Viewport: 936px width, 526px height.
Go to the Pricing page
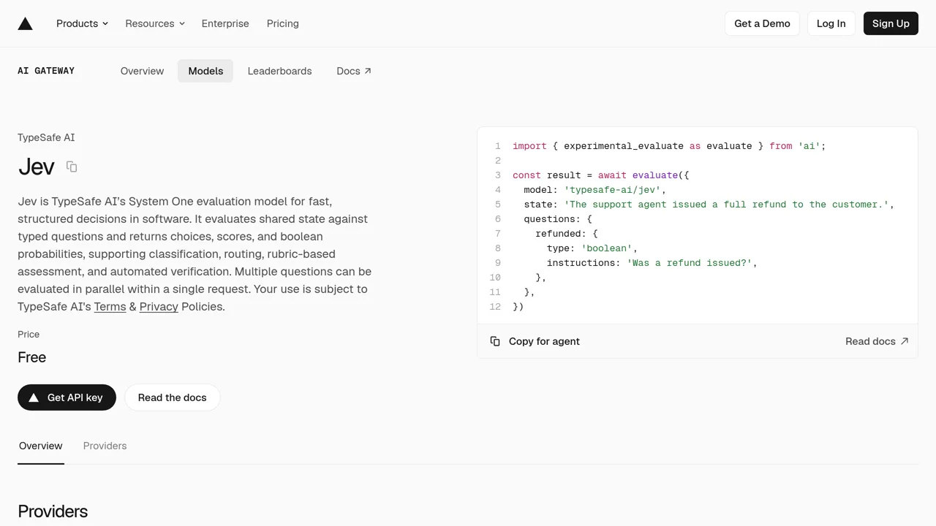point(283,23)
